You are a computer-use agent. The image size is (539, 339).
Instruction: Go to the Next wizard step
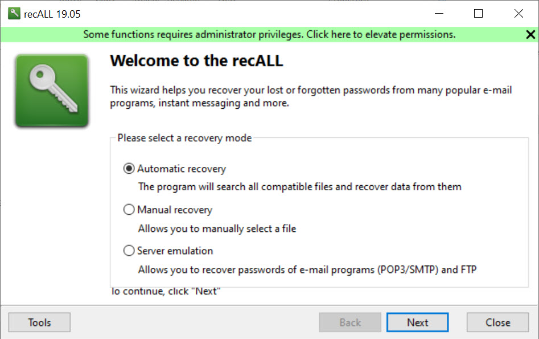pos(418,322)
